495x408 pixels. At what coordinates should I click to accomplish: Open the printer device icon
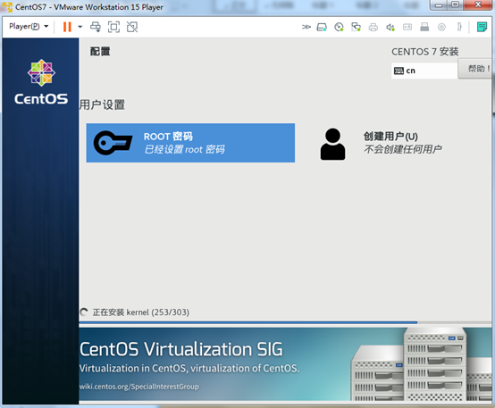coord(373,28)
